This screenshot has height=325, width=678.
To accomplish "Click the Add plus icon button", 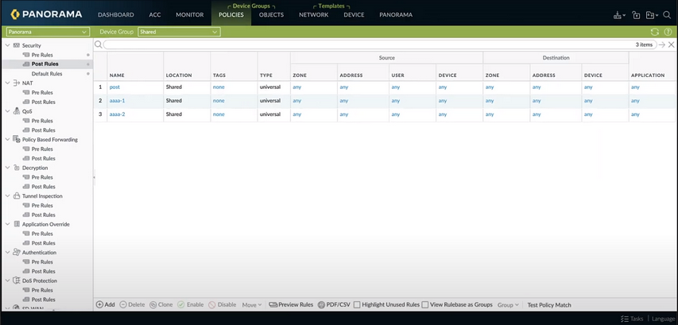I will pyautogui.click(x=99, y=304).
